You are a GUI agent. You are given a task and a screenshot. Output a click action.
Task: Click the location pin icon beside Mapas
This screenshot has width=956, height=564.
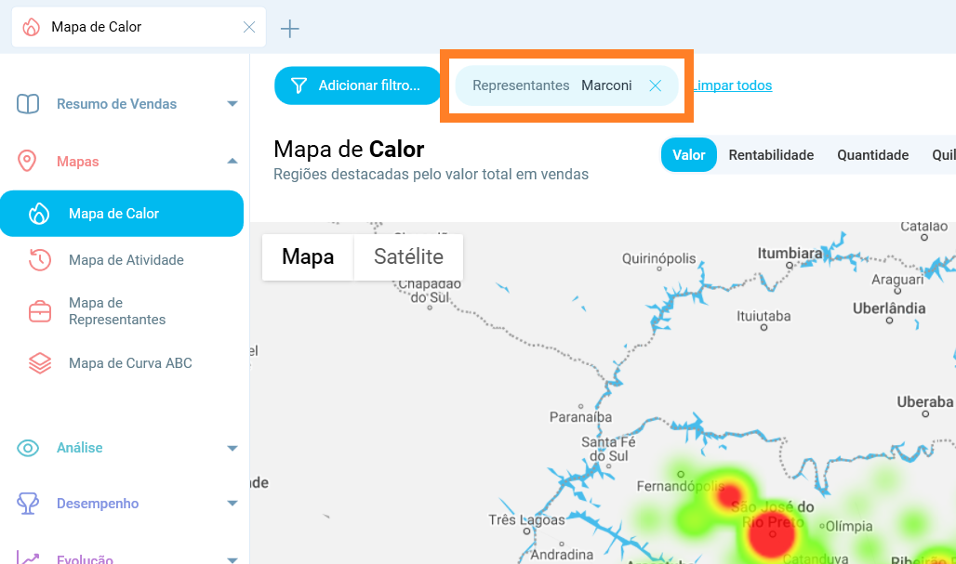pos(27,162)
